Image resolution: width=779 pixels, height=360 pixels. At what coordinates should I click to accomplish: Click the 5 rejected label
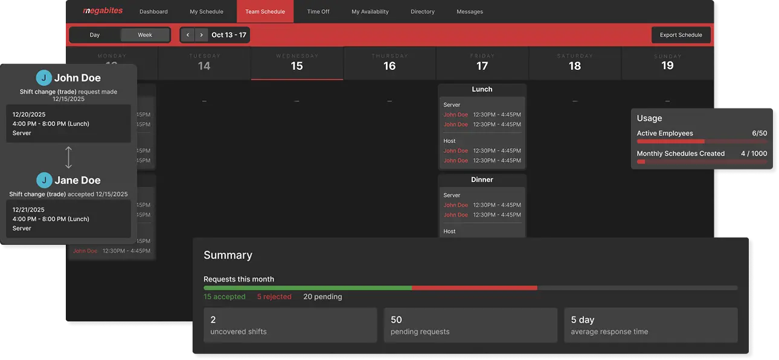click(x=274, y=297)
